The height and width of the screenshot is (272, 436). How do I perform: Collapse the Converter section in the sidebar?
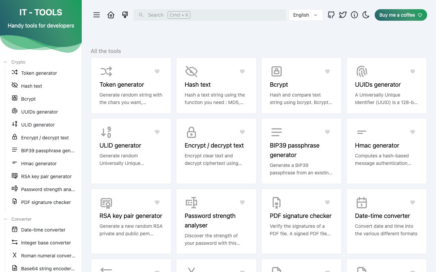coord(5,219)
